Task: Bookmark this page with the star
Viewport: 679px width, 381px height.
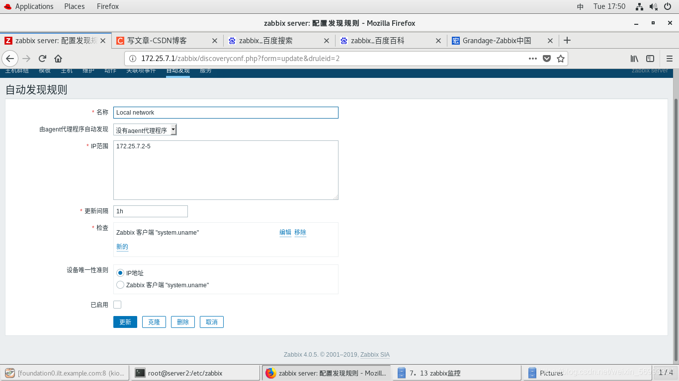Action: tap(561, 59)
